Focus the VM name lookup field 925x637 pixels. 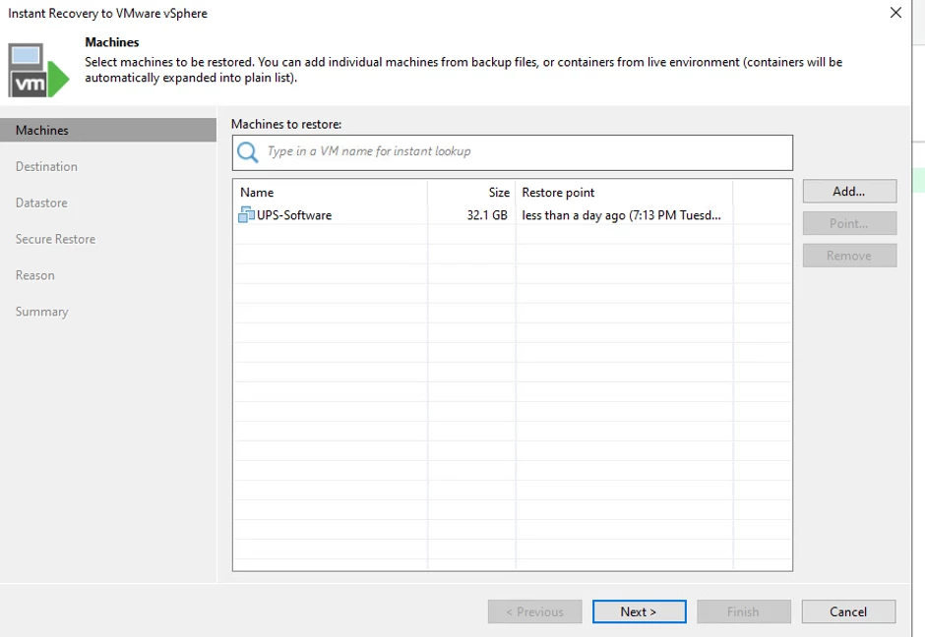(x=512, y=152)
